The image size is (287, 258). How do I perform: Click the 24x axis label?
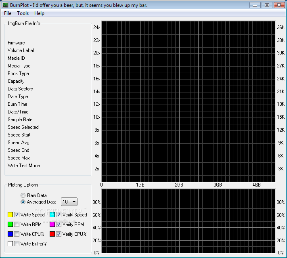pyautogui.click(x=97, y=27)
